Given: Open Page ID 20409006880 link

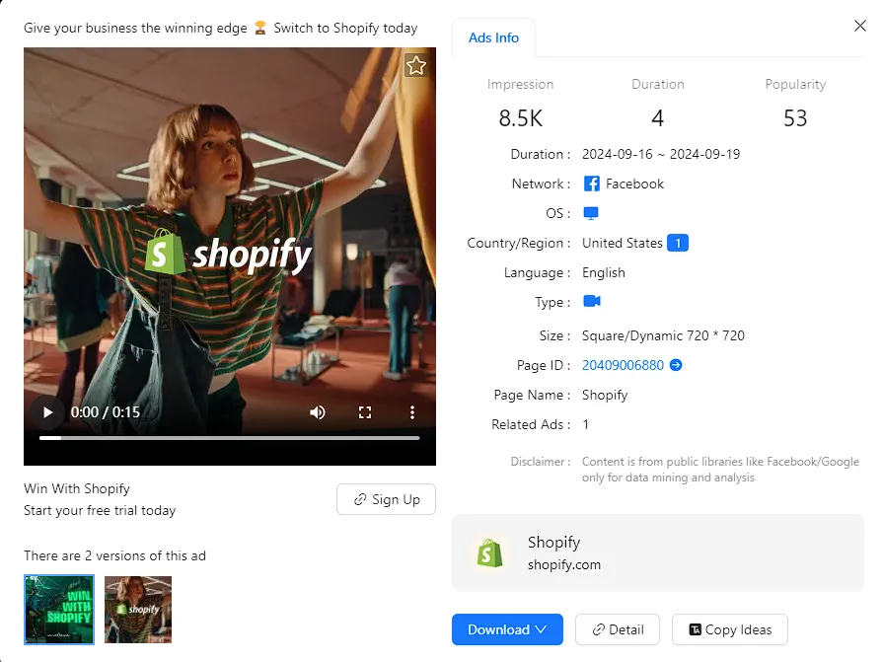Looking at the screenshot, I should point(623,365).
